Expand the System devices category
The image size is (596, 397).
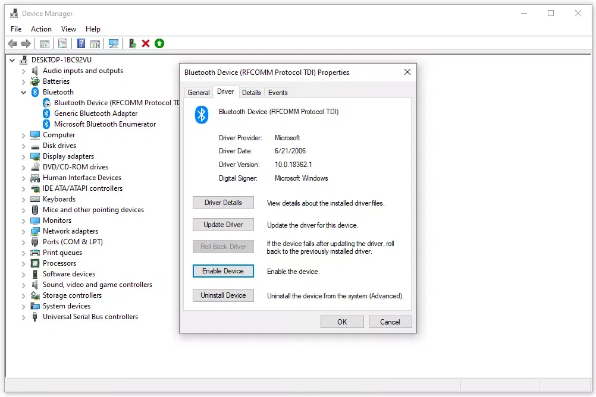click(24, 306)
